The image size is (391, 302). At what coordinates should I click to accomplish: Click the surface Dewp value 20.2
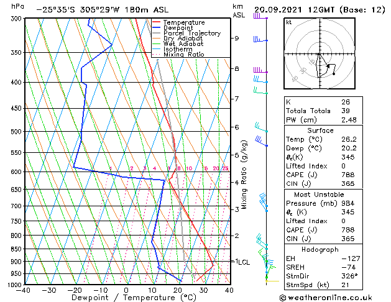coord(349,149)
